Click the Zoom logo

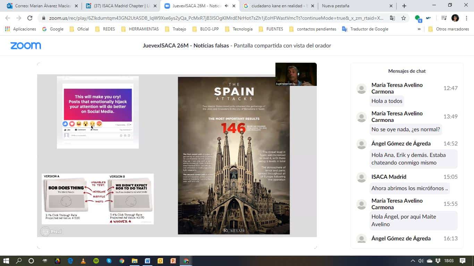coord(26,46)
